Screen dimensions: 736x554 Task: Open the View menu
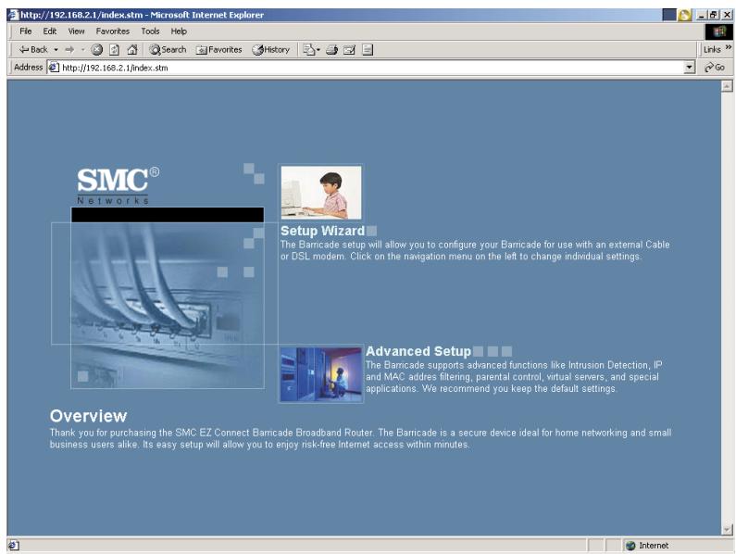point(76,31)
